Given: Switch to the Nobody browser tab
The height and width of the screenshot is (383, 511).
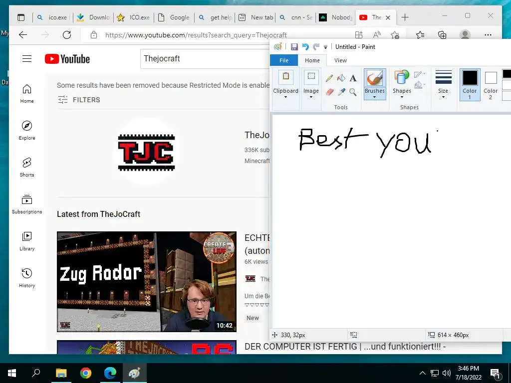Looking at the screenshot, I should (336, 17).
